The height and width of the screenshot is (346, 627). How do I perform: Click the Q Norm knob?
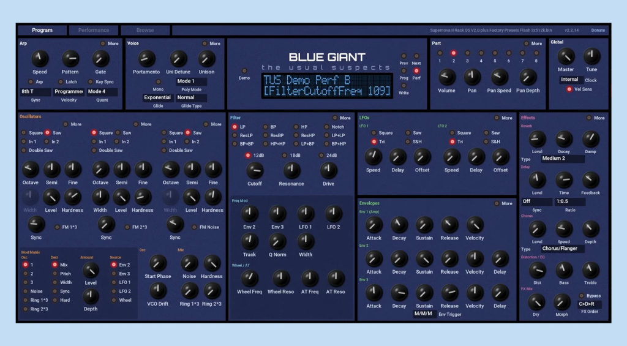pyautogui.click(x=277, y=242)
